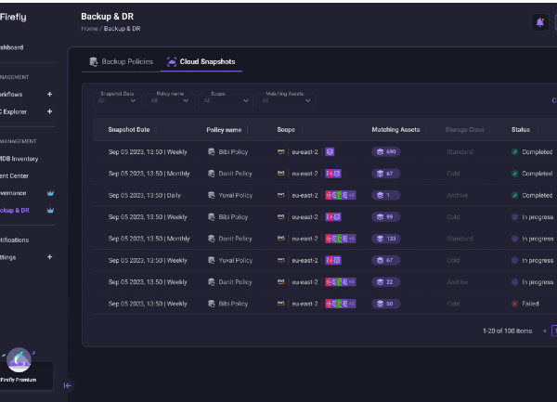Click AWS icon in the 690 assets row
557x402 pixels.
click(281, 152)
